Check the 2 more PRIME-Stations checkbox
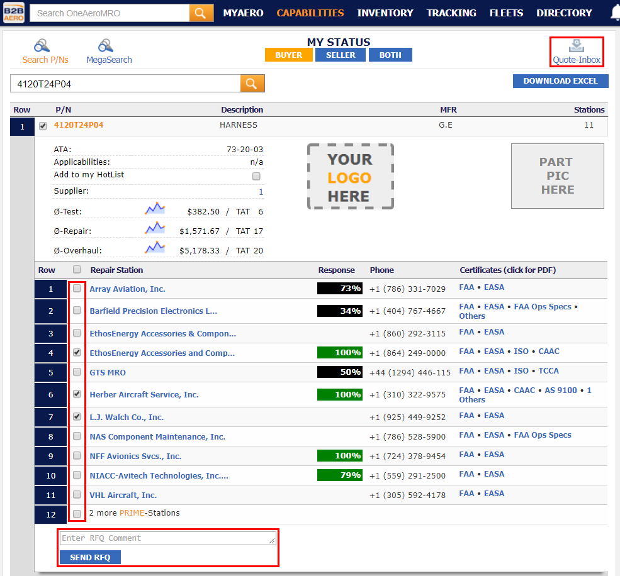620x576 pixels. tap(77, 514)
